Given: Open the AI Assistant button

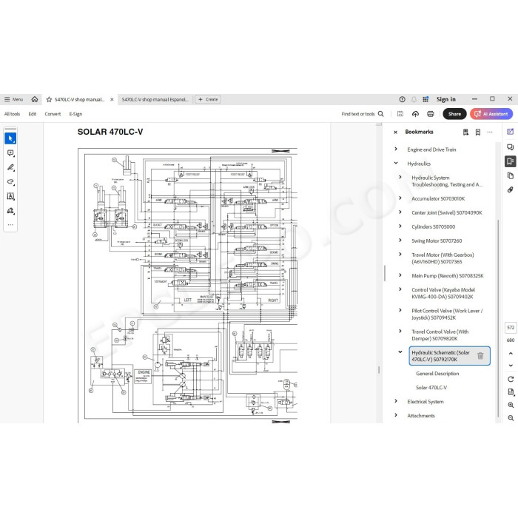Looking at the screenshot, I should [491, 114].
